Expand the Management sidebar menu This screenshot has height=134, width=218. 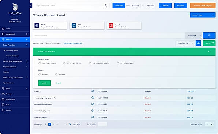[x=15, y=34]
